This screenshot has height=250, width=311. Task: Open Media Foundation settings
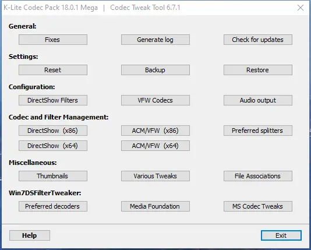pyautogui.click(x=155, y=206)
